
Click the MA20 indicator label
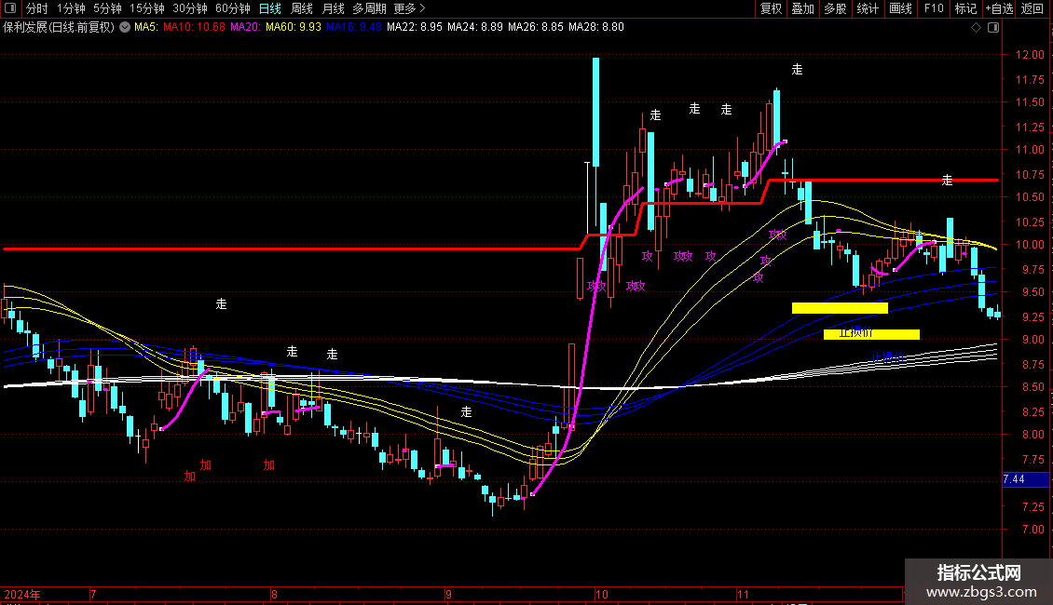click(246, 27)
